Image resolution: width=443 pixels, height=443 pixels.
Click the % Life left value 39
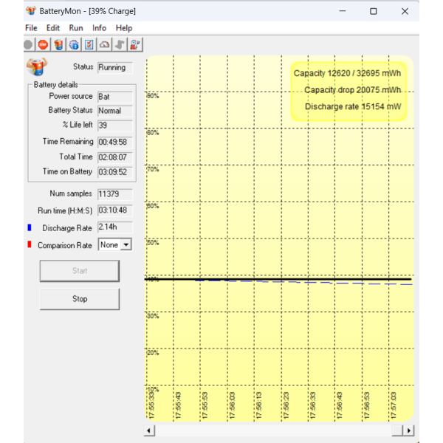(115, 126)
